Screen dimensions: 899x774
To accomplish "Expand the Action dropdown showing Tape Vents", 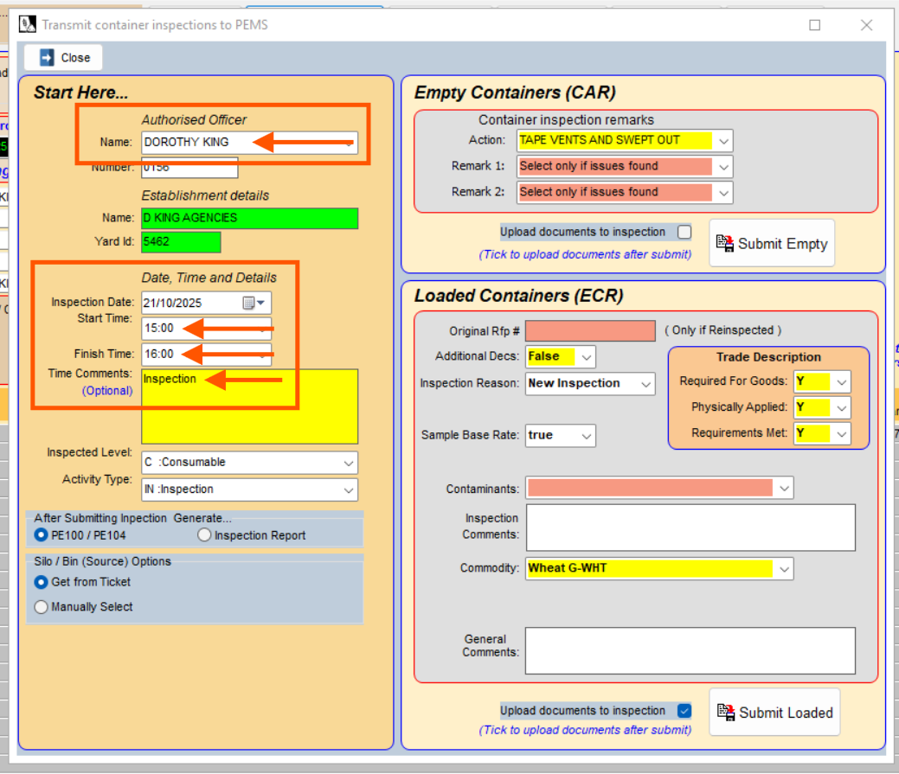I will tap(723, 141).
